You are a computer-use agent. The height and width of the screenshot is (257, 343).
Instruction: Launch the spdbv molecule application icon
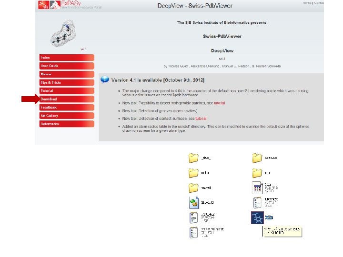(x=257, y=217)
